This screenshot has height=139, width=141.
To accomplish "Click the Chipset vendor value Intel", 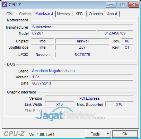I will coord(43,41).
